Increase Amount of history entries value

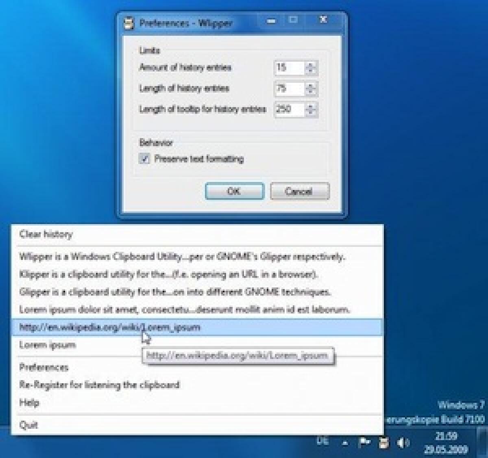point(311,65)
